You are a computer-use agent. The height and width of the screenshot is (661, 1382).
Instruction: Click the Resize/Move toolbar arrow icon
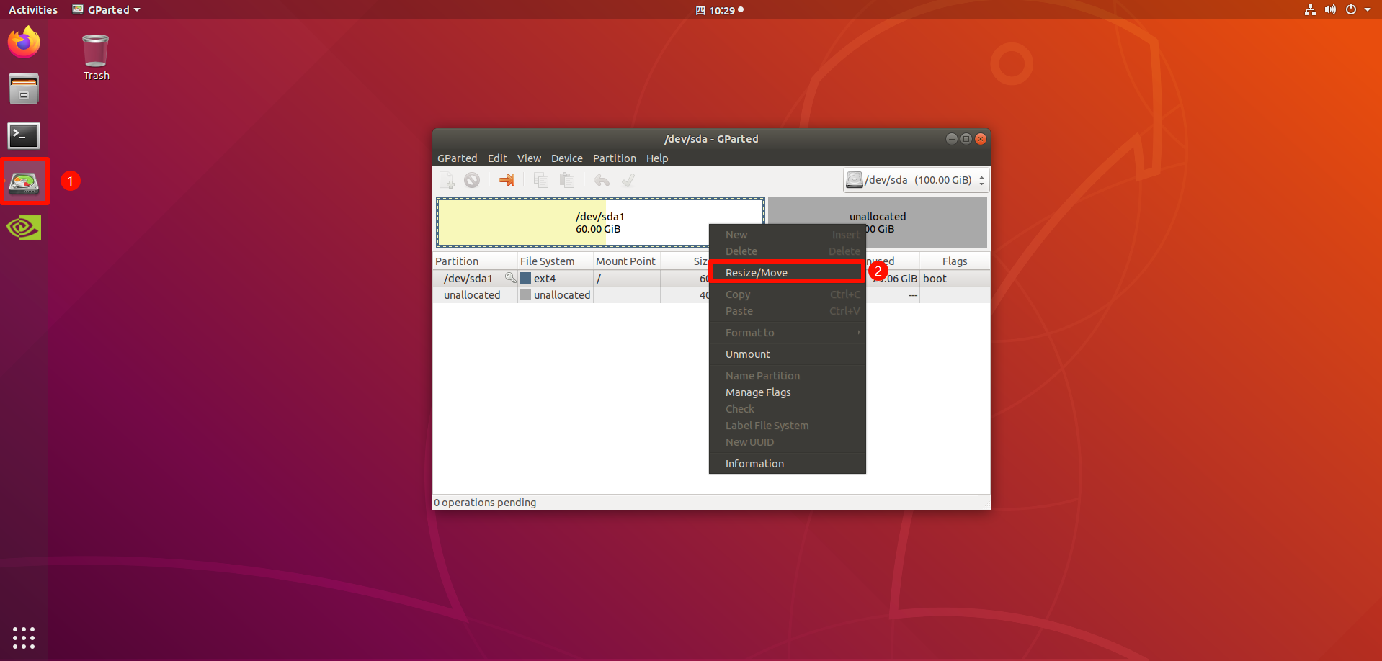click(507, 180)
